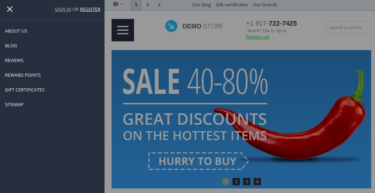The width and height of the screenshot is (375, 193).
Task: Open the Sitemap menu item
Action: [14, 105]
